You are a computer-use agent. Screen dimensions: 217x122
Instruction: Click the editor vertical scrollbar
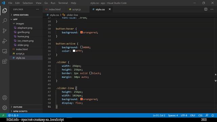pos(216,65)
